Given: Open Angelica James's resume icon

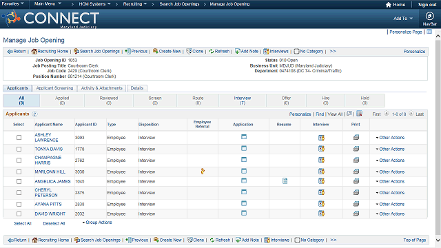Looking at the screenshot, I should (285, 181).
